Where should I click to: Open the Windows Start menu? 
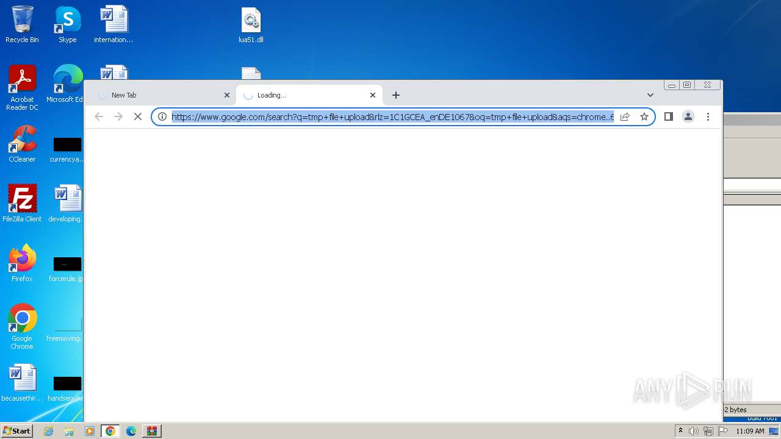(17, 431)
